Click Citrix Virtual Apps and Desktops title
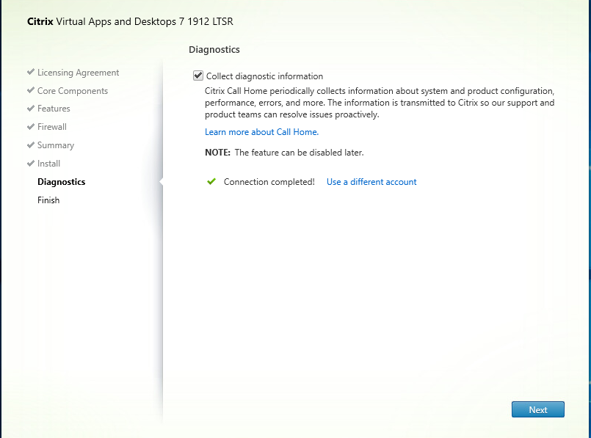Image resolution: width=591 pixels, height=438 pixels. [130, 21]
